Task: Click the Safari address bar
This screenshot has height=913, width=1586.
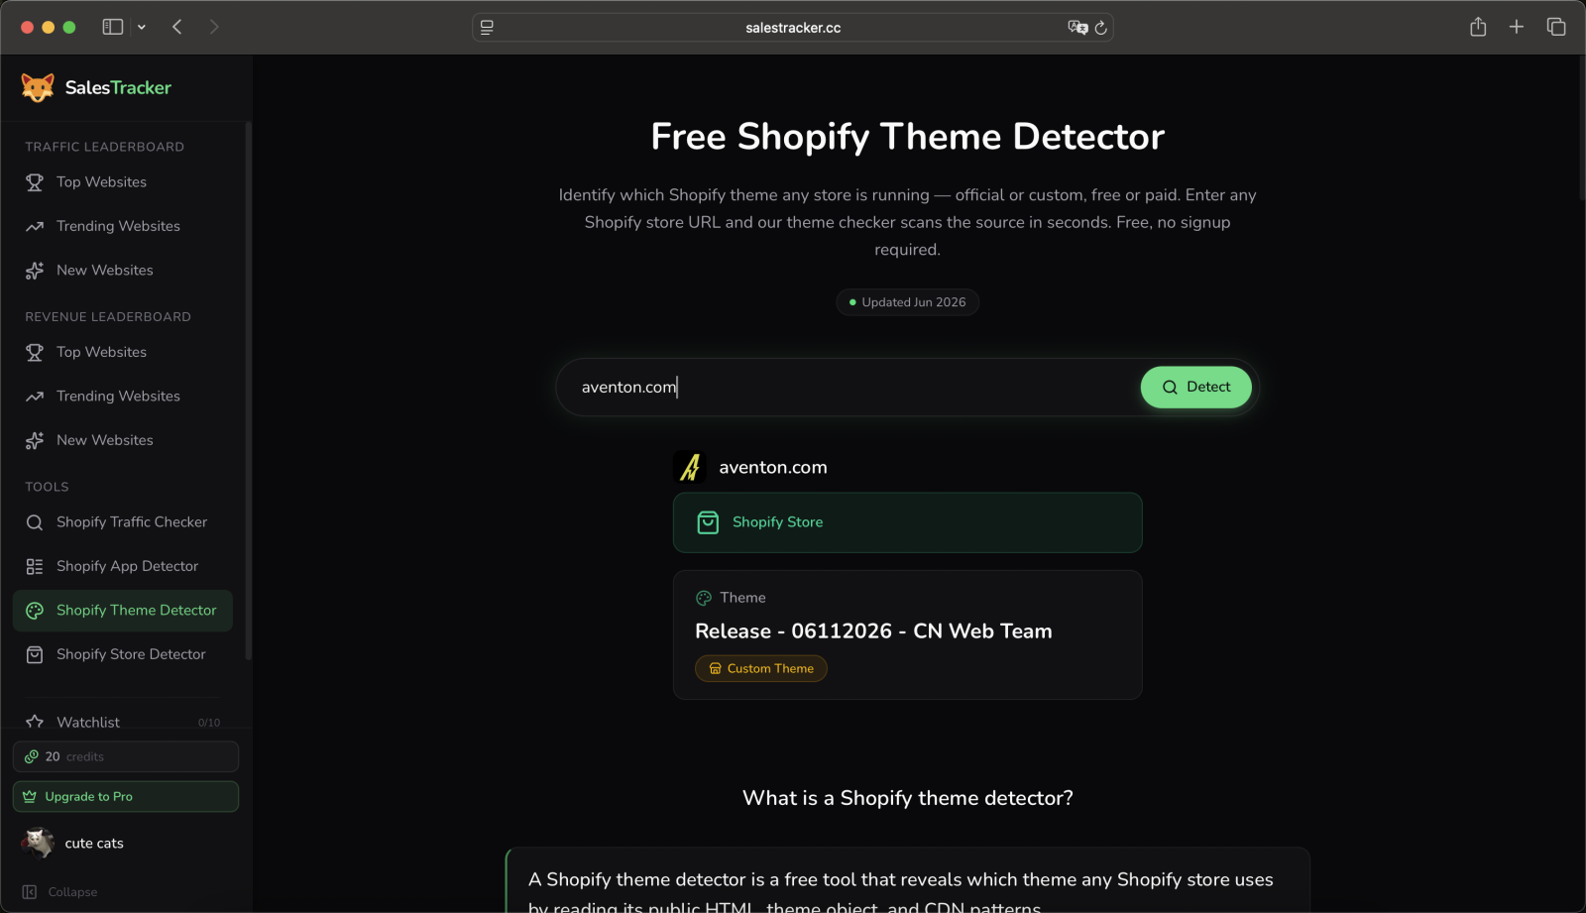Action: pyautogui.click(x=793, y=28)
